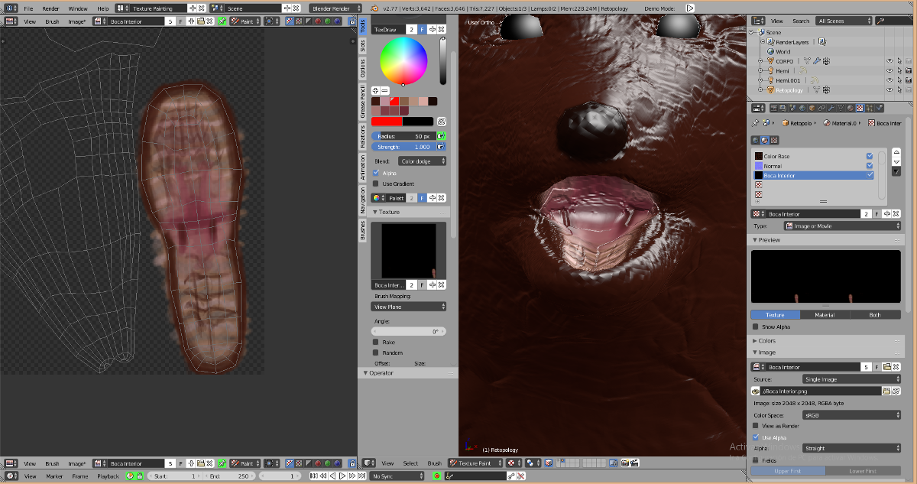The width and height of the screenshot is (917, 484).
Task: Select the Material preview button
Action: pyautogui.click(x=825, y=315)
